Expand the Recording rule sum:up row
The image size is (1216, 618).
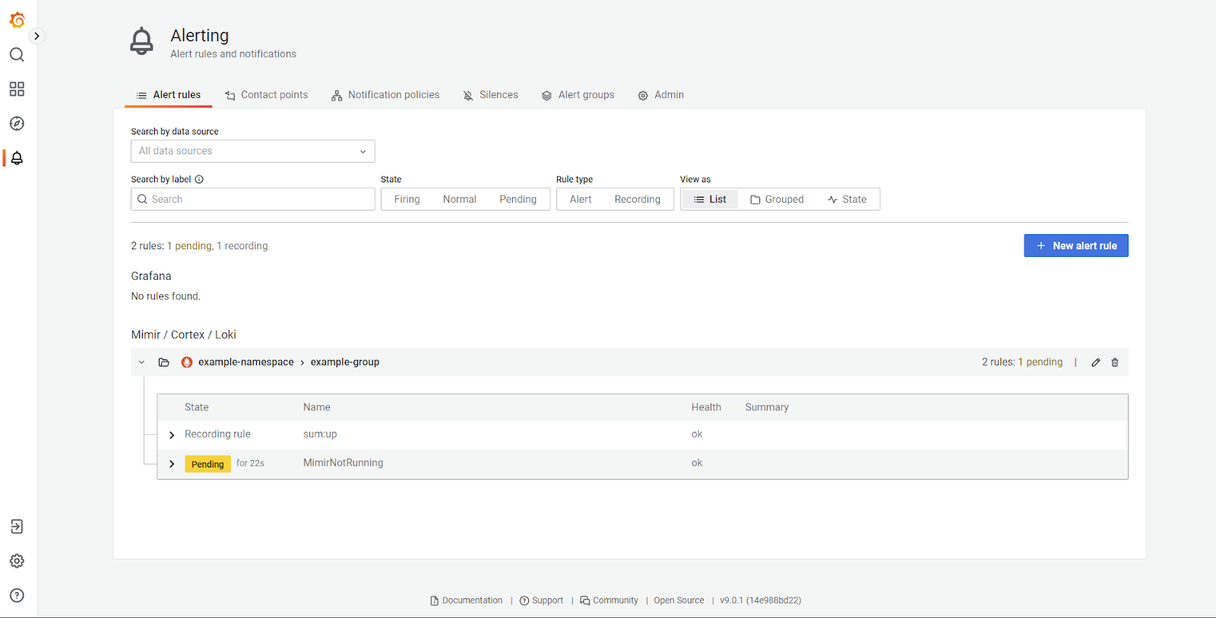172,435
